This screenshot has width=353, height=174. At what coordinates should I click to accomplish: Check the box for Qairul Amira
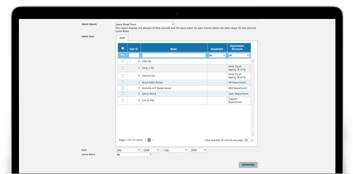pos(123,94)
